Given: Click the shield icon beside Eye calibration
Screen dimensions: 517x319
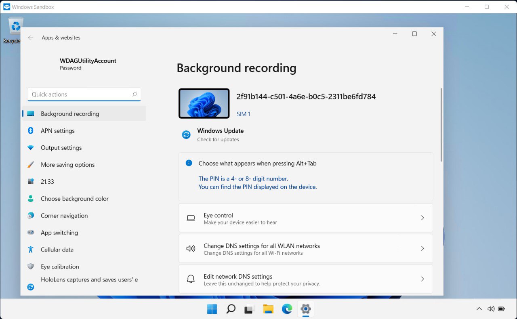Looking at the screenshot, I should pyautogui.click(x=31, y=267).
